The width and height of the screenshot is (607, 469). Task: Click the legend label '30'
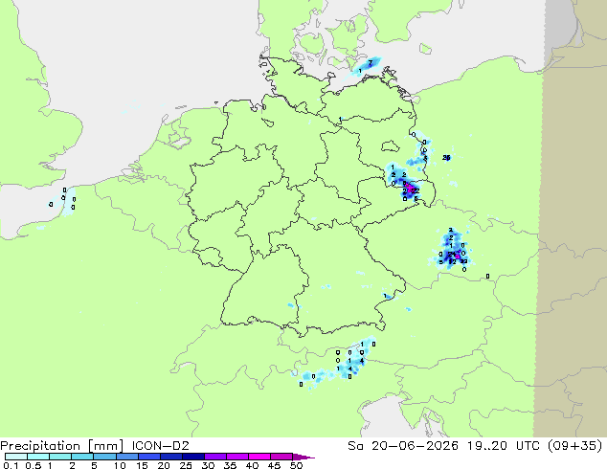pyautogui.click(x=208, y=465)
